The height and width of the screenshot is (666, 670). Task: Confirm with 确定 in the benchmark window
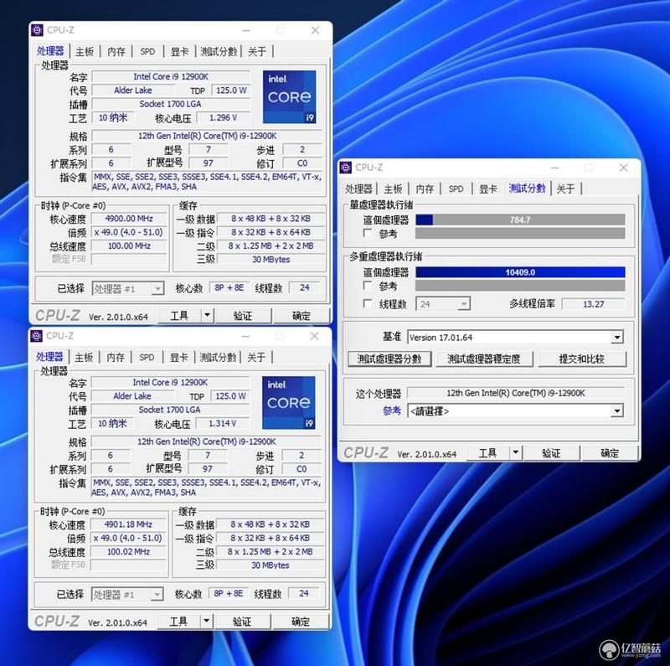point(610,452)
